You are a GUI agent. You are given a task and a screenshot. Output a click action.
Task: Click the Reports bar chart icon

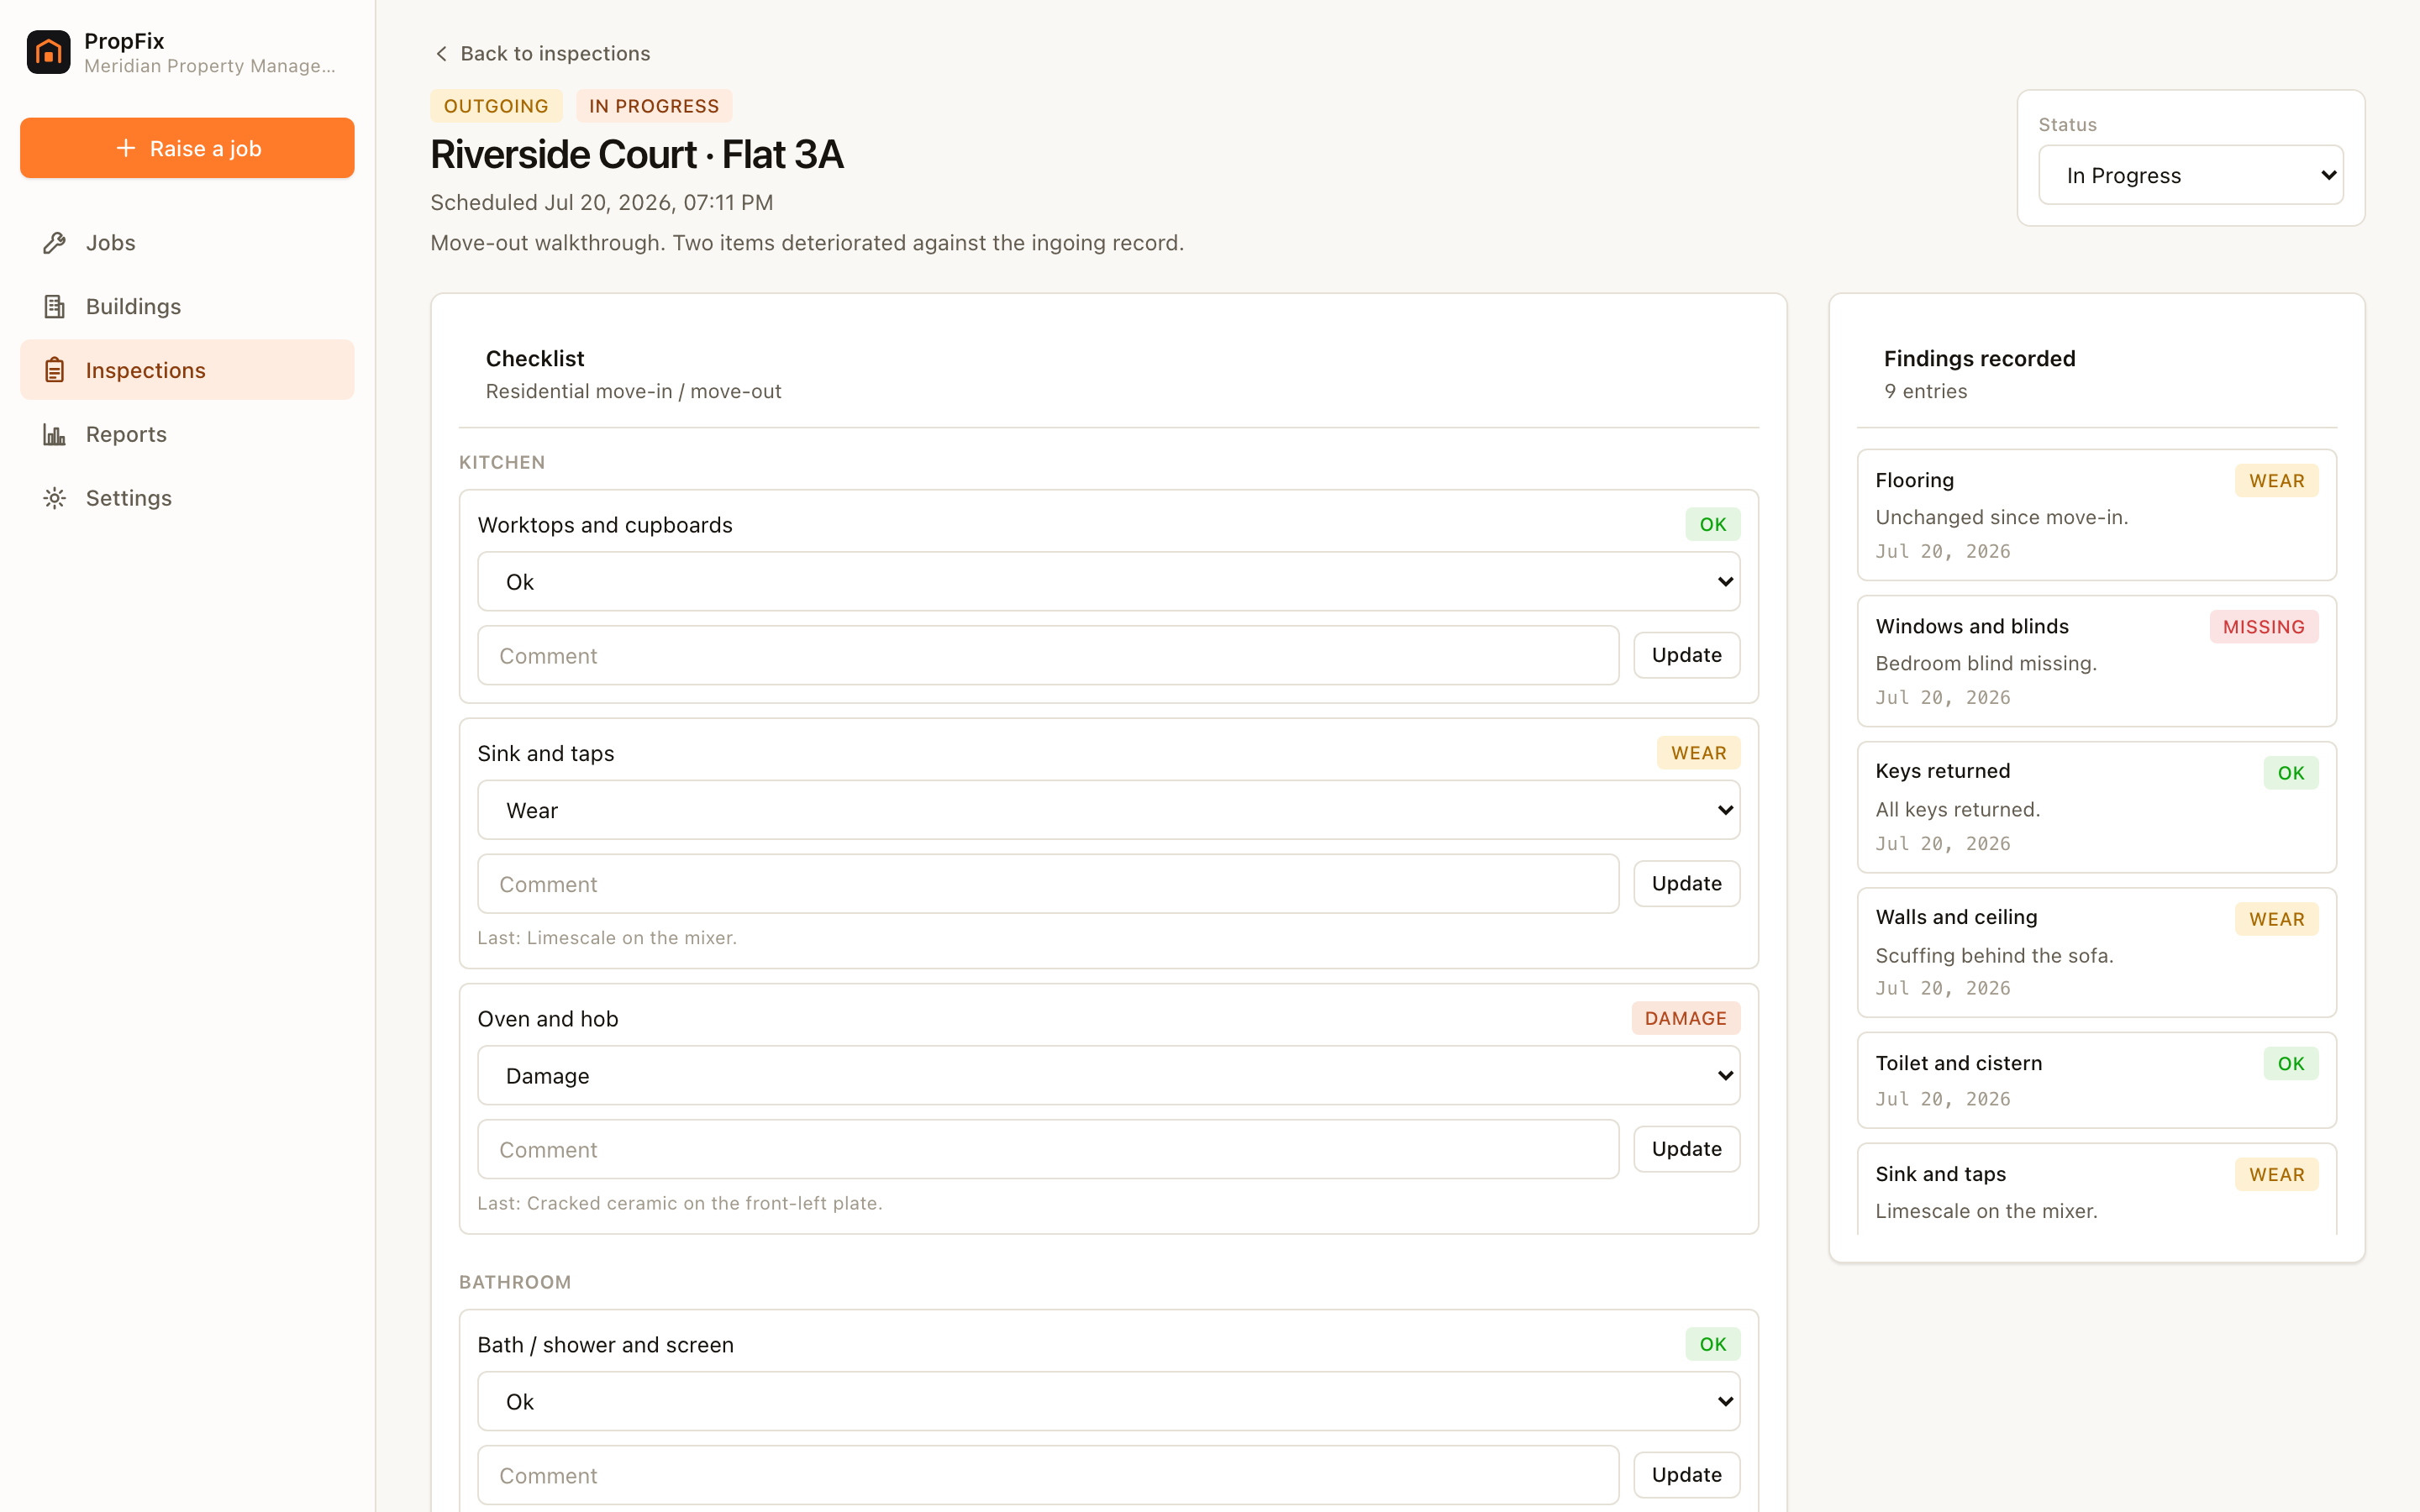point(55,434)
